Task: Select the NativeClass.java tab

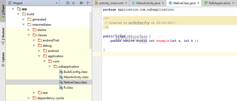Action: pos(184,3)
